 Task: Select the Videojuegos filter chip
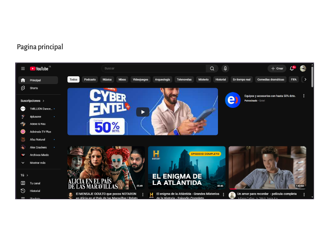[x=140, y=80]
